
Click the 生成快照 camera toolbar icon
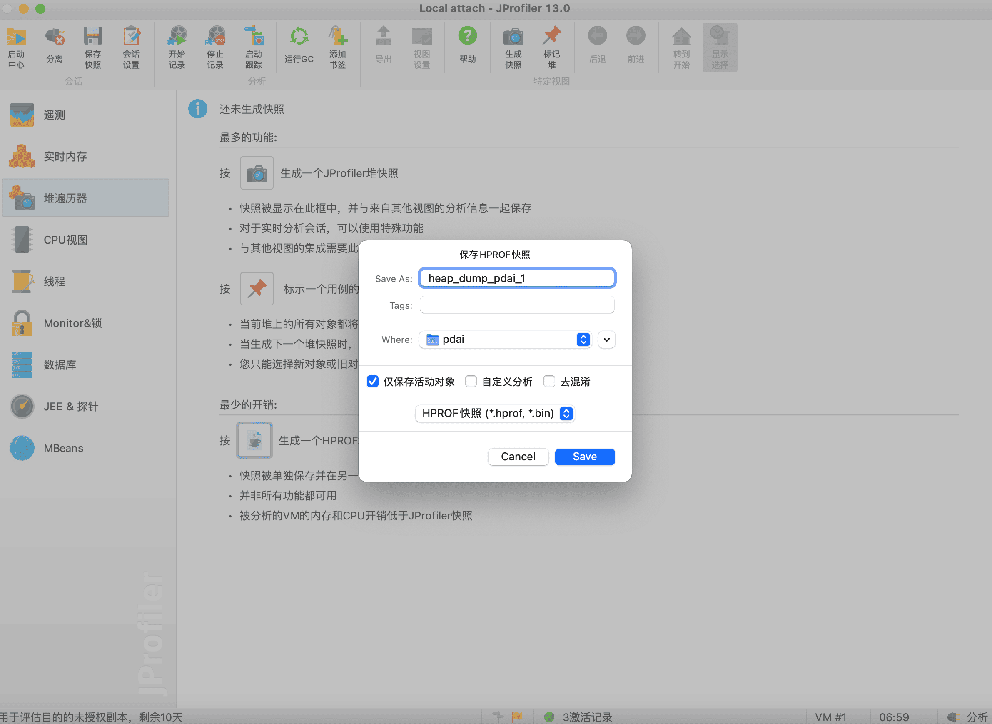(513, 37)
